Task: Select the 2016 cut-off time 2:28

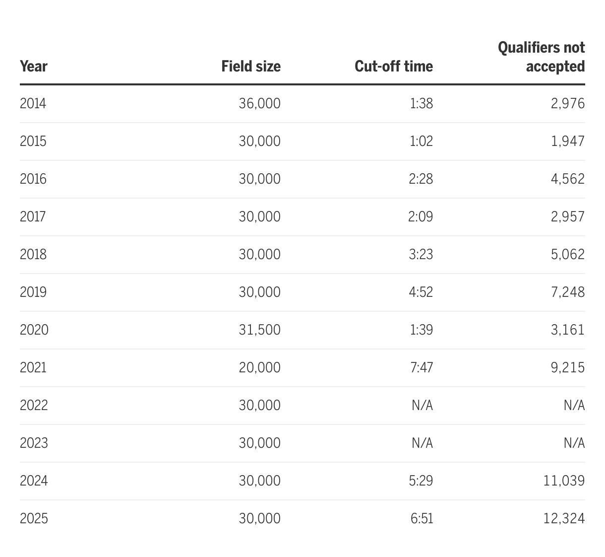Action: click(421, 179)
